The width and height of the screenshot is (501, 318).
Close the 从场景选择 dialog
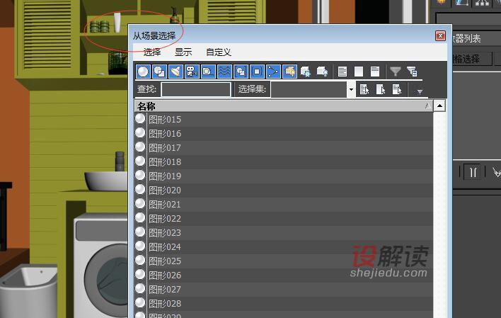[440, 36]
